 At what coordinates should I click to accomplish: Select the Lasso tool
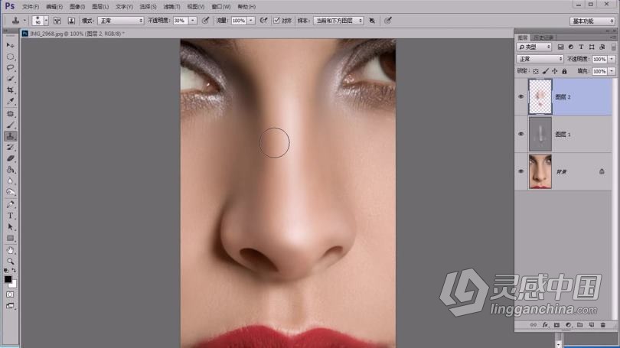pos(10,68)
